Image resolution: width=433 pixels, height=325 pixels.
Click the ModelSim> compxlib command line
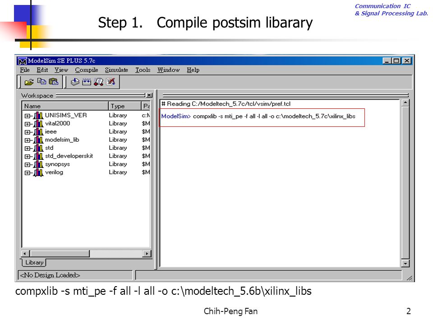coord(258,116)
